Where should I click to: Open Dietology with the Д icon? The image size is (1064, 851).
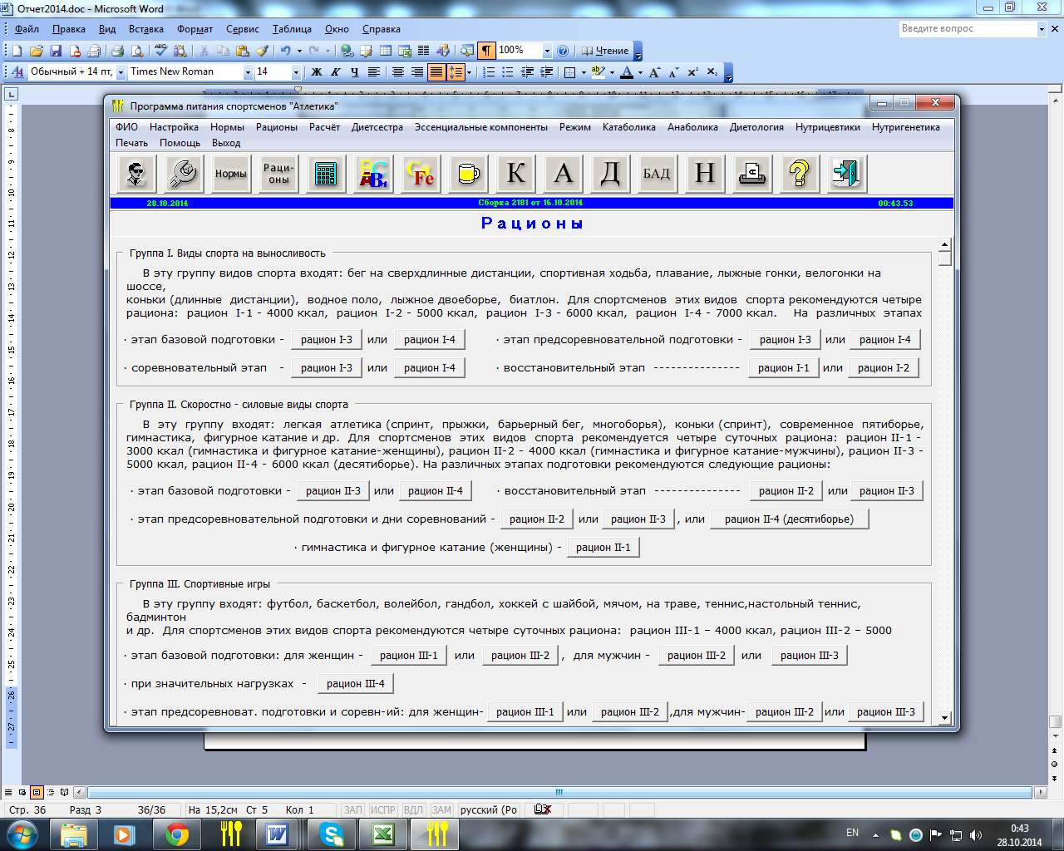pyautogui.click(x=610, y=174)
